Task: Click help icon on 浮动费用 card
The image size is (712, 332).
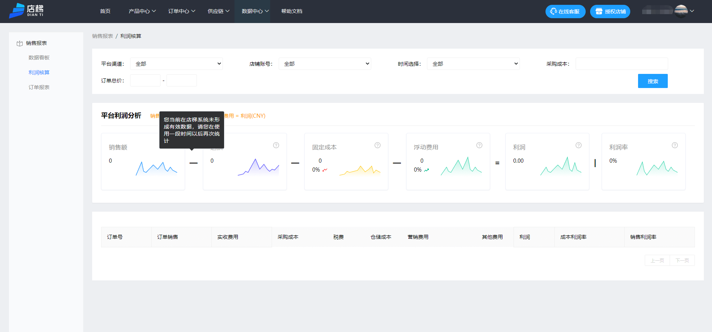Action: click(x=479, y=145)
